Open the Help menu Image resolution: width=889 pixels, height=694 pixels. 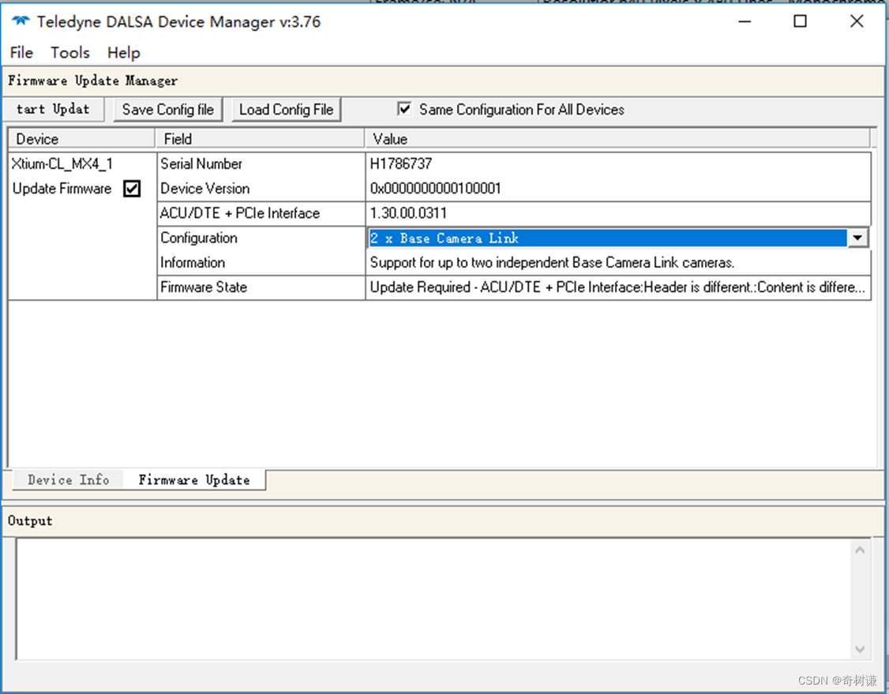pos(124,53)
